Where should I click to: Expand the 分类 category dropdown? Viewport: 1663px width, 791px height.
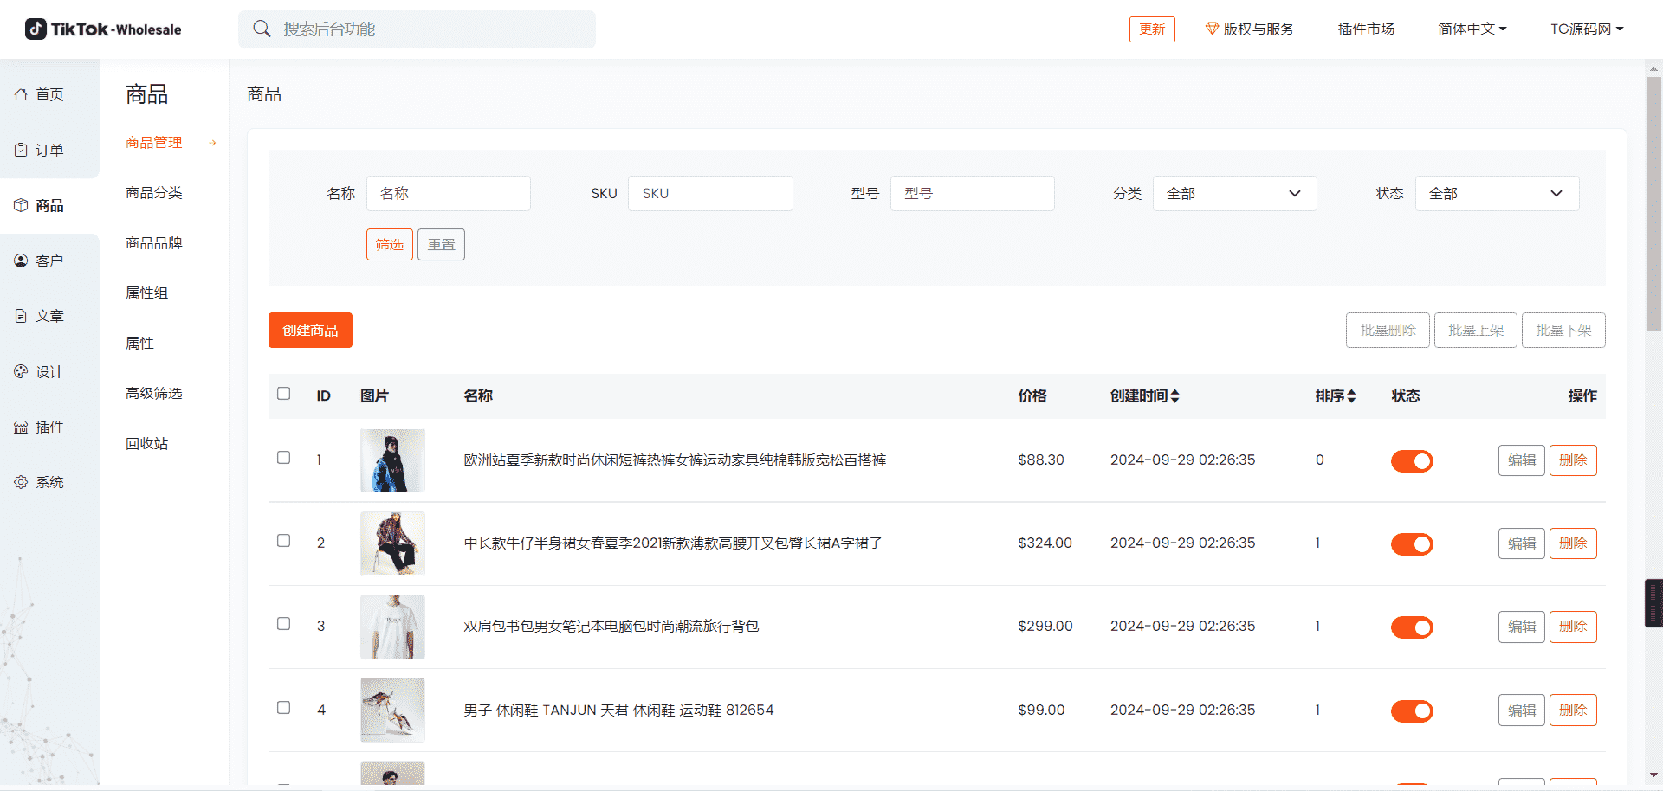[1233, 194]
